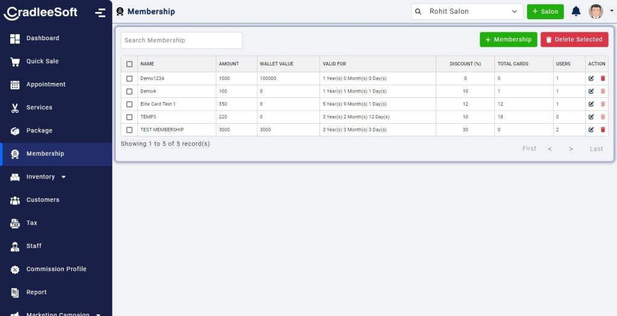Check the box for Demo4 membership
617x316 pixels.
(130, 91)
